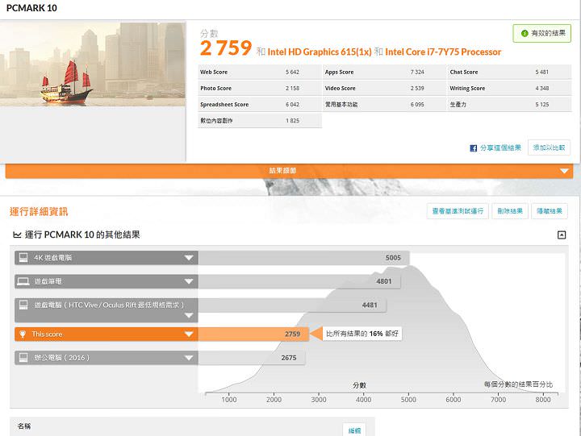Expand the This score row arrow

point(189,334)
